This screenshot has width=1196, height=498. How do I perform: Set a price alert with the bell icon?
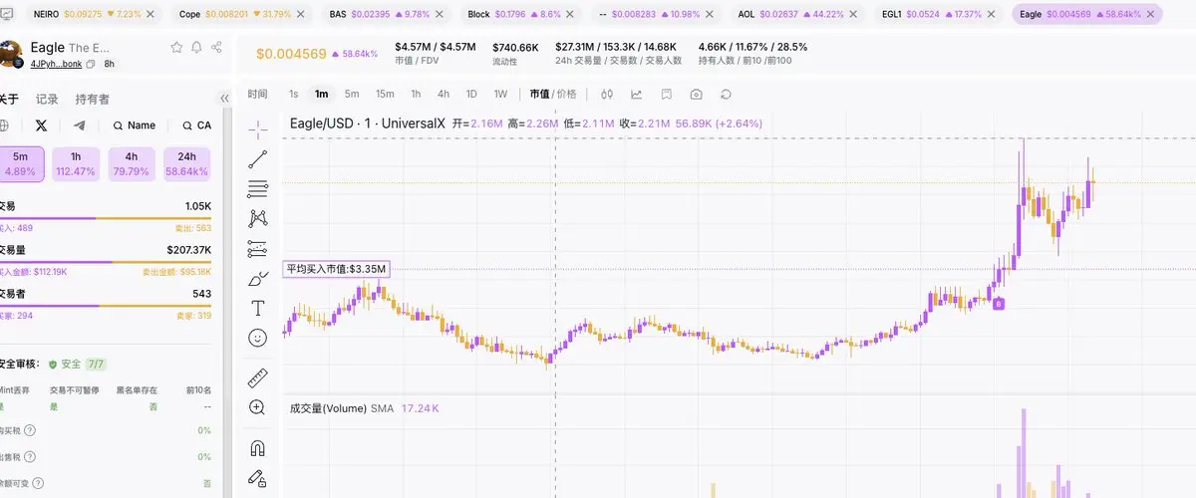(x=196, y=48)
